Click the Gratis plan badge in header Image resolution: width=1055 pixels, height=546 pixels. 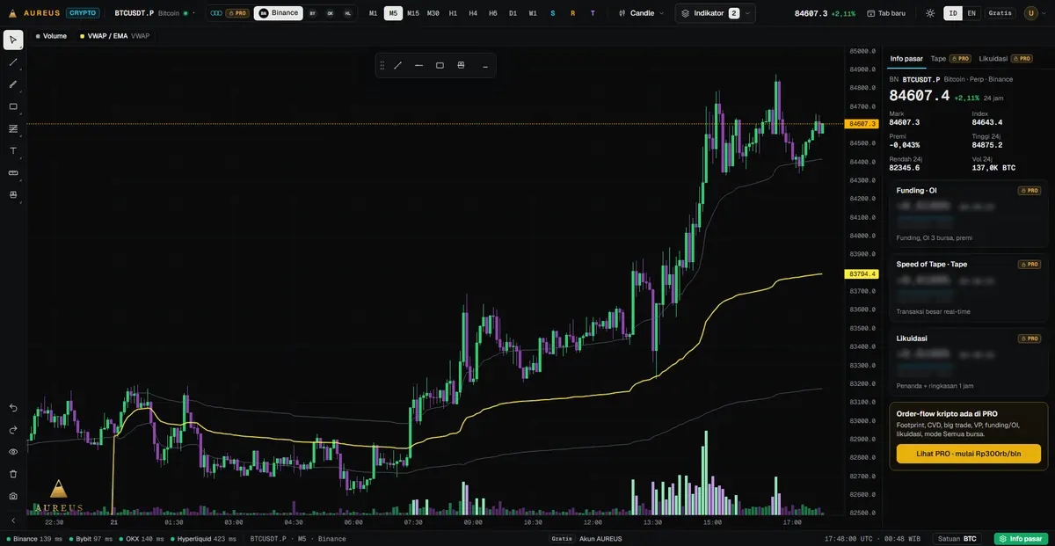[1000, 13]
